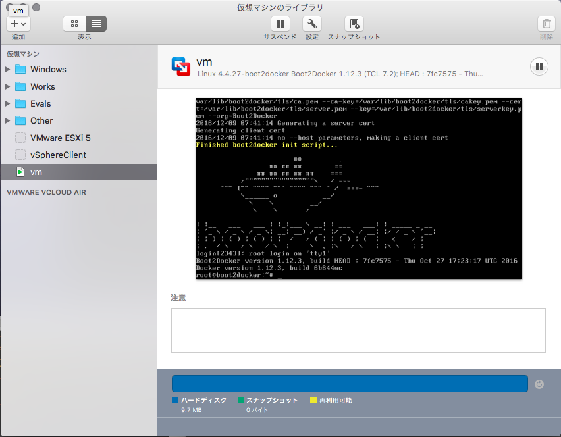Click the Delete trash icon
Image resolution: width=561 pixels, height=437 pixels.
click(547, 24)
